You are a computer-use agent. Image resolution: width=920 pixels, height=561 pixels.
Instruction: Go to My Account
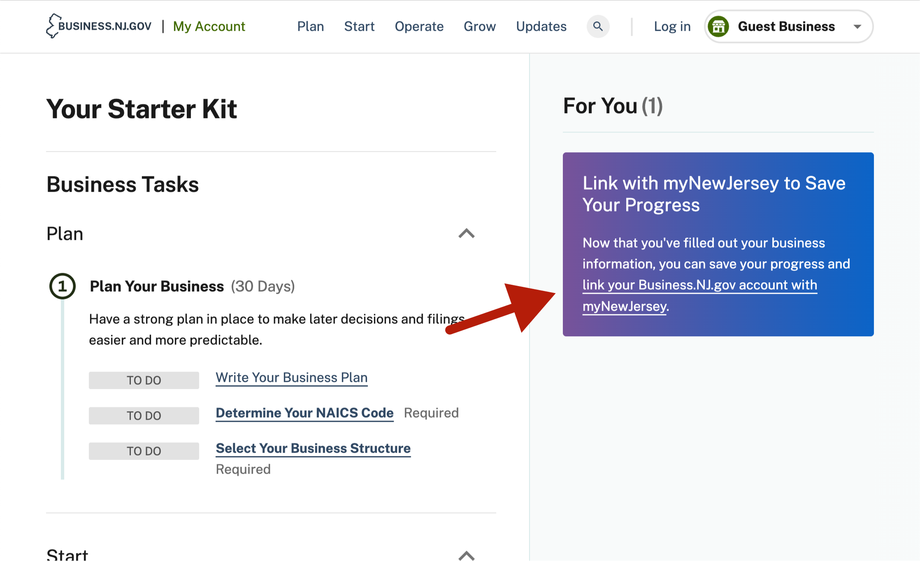(209, 26)
